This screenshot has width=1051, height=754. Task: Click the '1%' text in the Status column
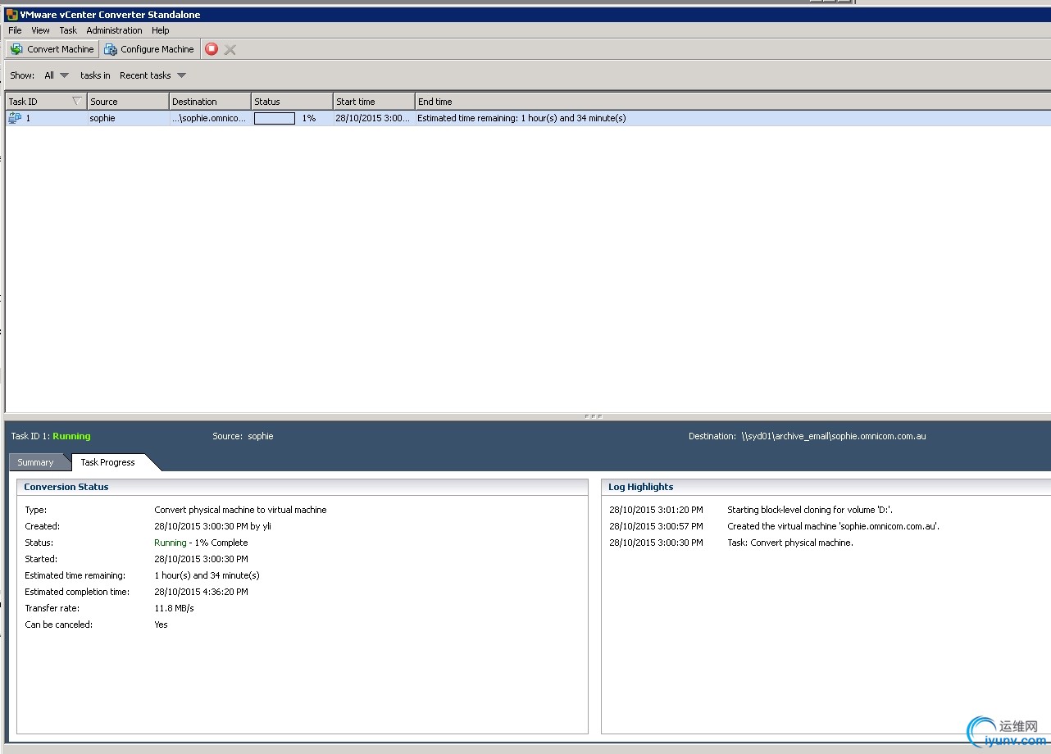[x=309, y=118]
